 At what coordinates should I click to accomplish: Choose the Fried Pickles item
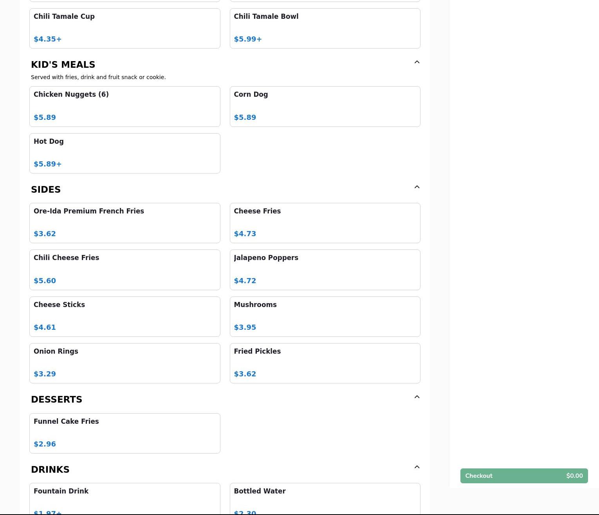(325, 363)
